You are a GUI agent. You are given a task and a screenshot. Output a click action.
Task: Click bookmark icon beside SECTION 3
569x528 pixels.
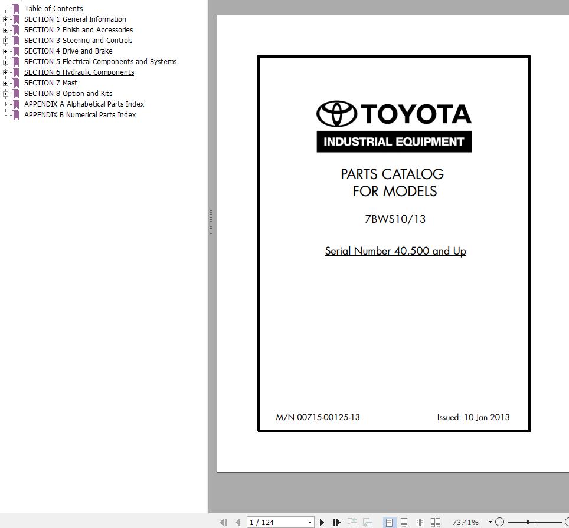[x=16, y=41]
